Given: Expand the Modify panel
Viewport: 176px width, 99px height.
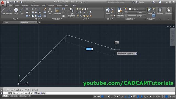Looking at the screenshot, I should pyautogui.click(x=38, y=19).
